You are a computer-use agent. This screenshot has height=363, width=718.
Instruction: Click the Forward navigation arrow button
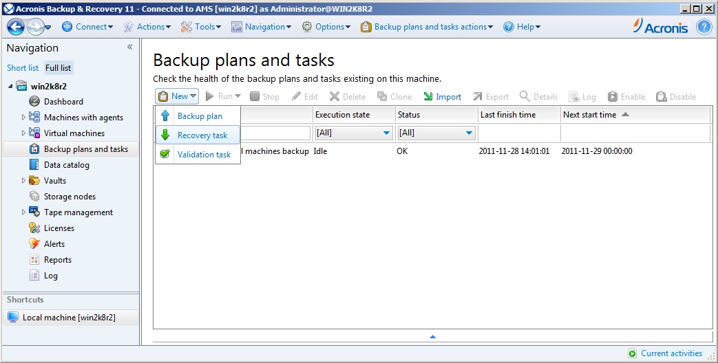(x=35, y=27)
